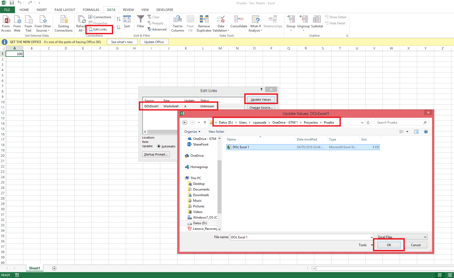Create a New folder
454x278 pixels.
[x=216, y=132]
